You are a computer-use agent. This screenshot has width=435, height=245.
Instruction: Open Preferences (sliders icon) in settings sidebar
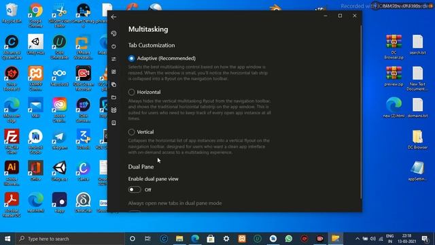pyautogui.click(x=114, y=59)
